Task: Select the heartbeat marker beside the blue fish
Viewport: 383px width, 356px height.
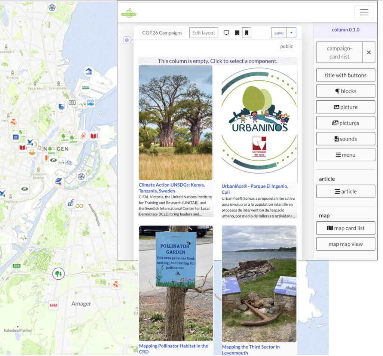Action: 82,104
